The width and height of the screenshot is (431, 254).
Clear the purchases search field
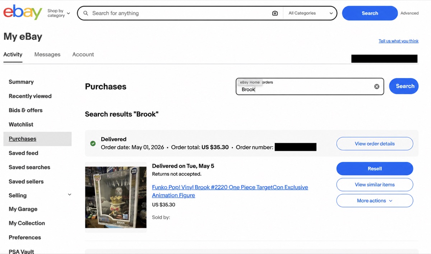point(376,86)
